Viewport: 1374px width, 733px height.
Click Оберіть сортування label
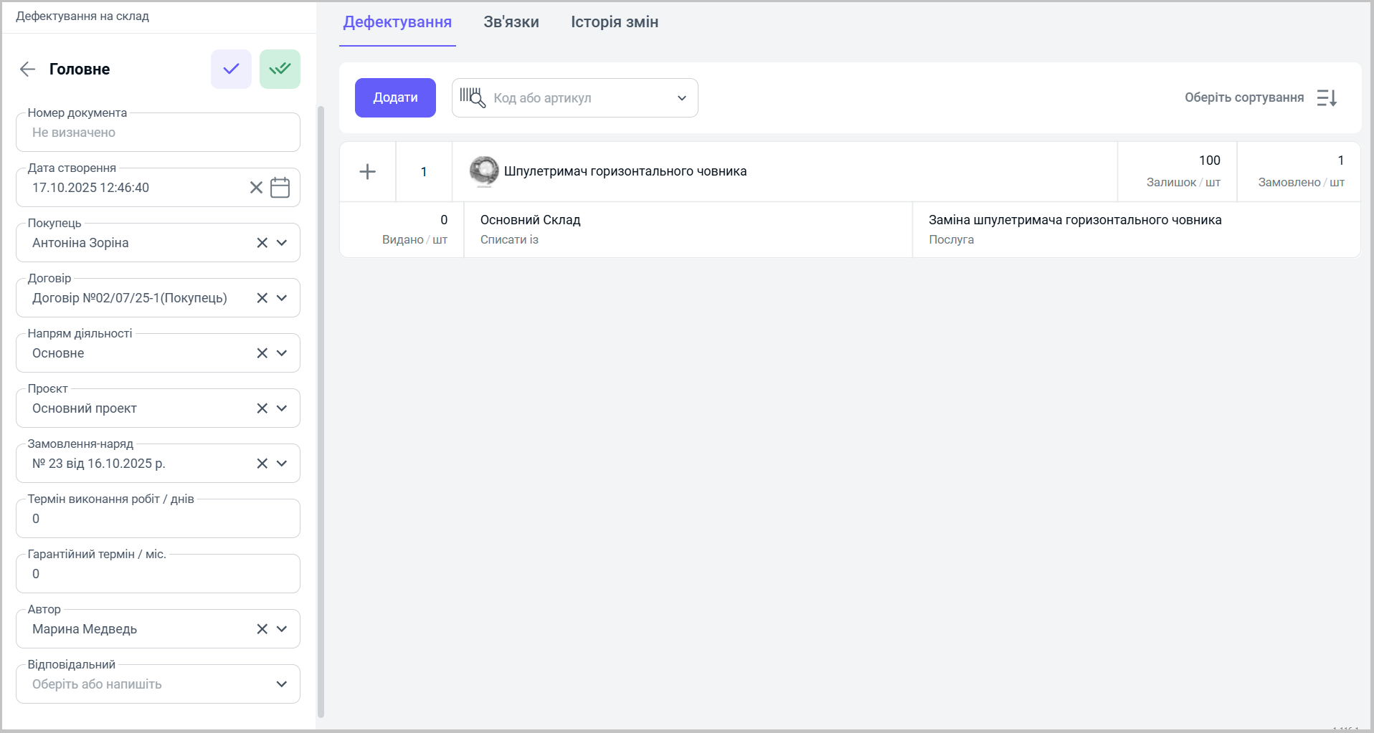1243,97
